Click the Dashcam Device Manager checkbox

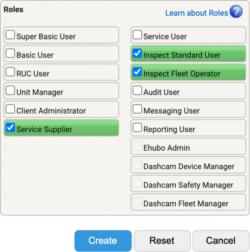pos(137,165)
